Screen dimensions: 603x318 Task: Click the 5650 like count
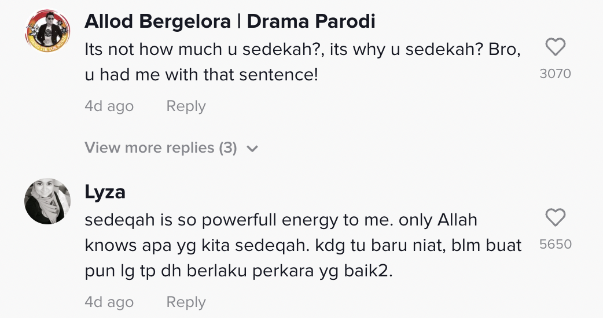pyautogui.click(x=555, y=244)
